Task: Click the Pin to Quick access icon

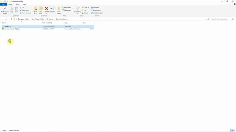Action: click(5, 9)
